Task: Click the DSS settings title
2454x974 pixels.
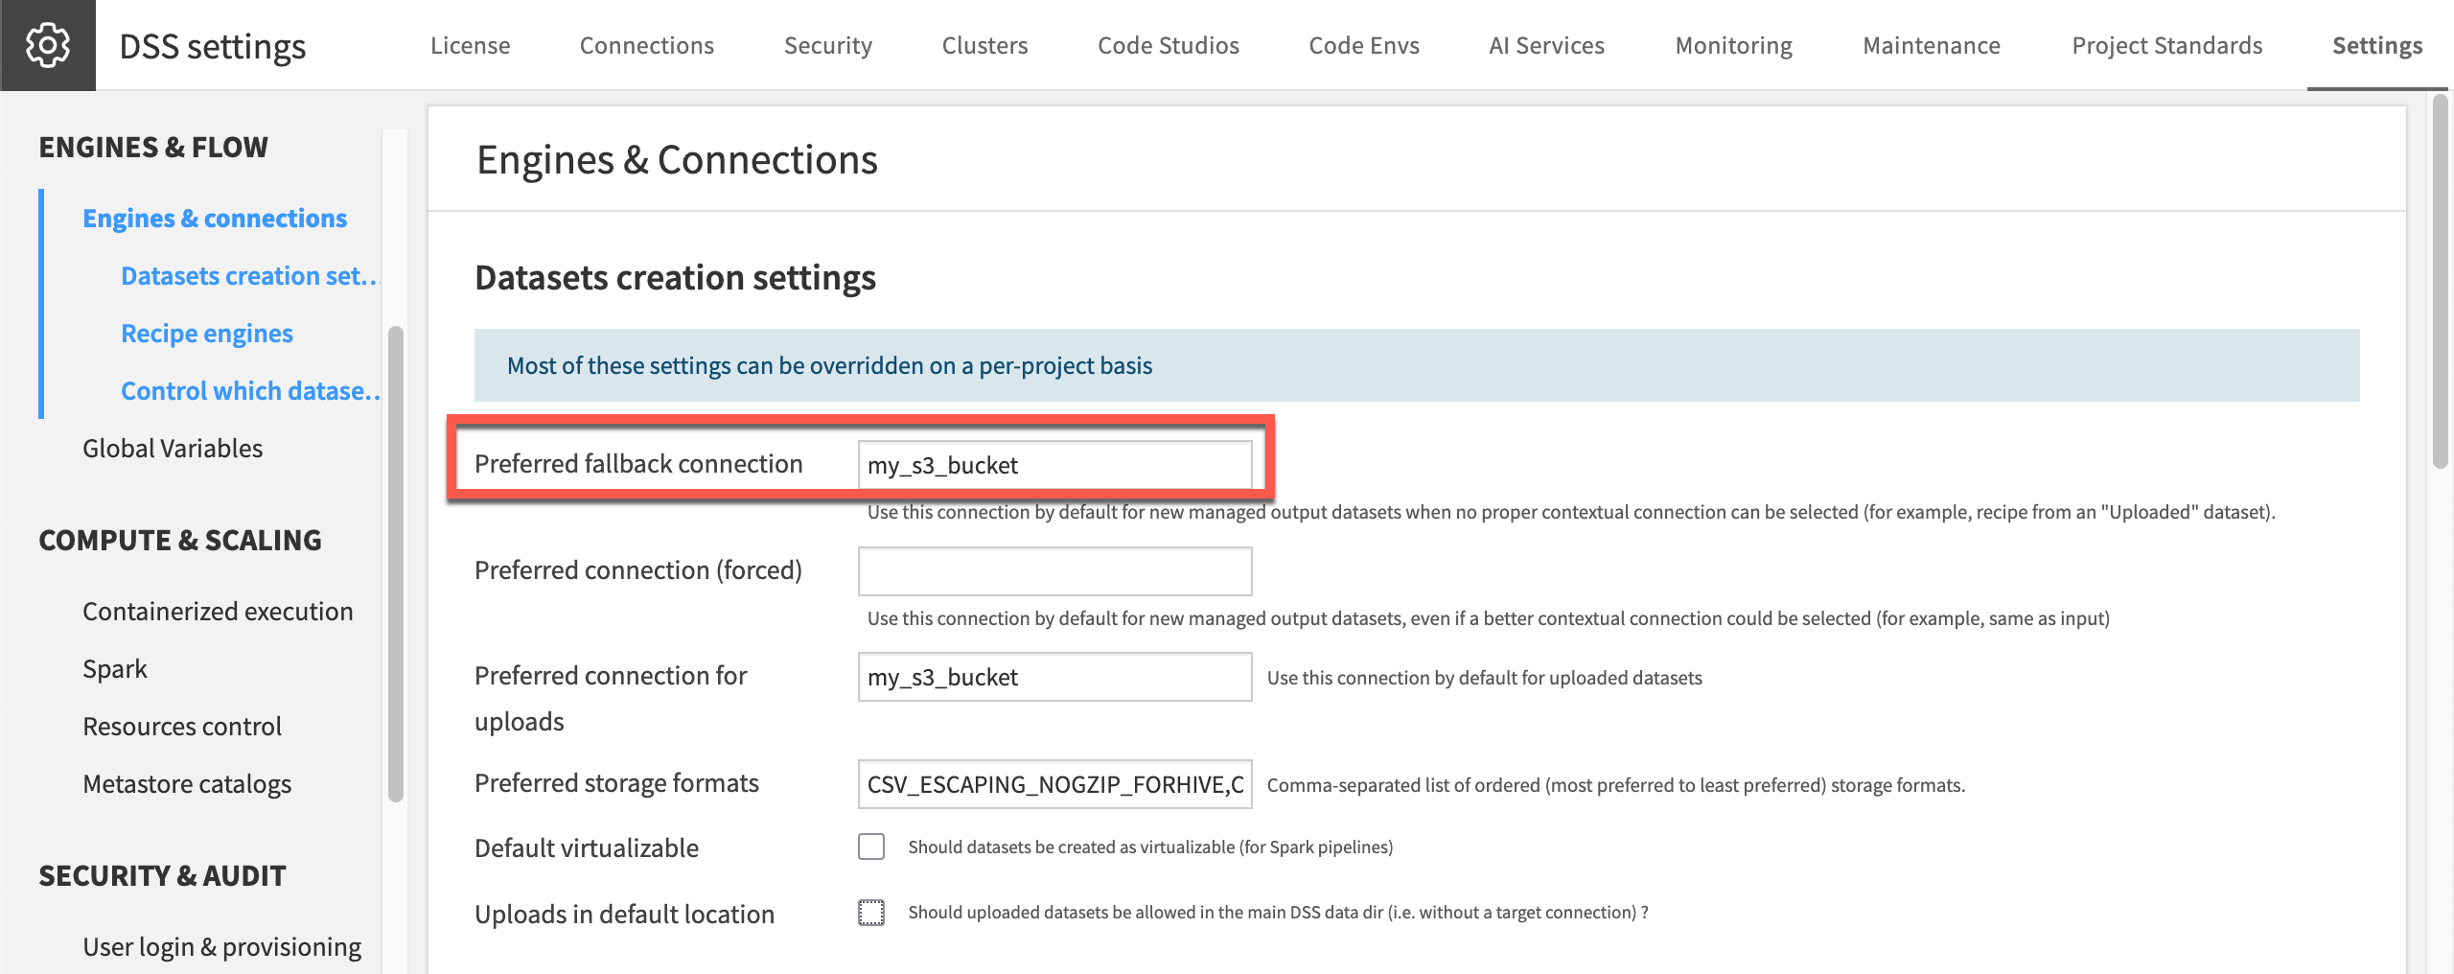Action: [213, 46]
